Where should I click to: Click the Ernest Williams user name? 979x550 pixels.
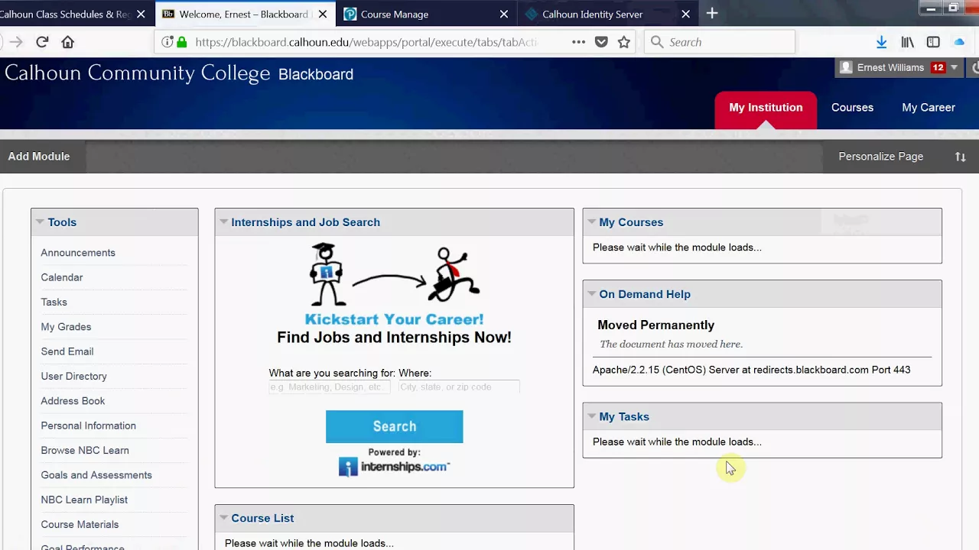point(890,67)
